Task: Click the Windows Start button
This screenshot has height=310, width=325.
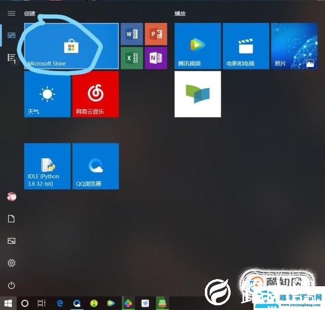Action: (x=8, y=303)
